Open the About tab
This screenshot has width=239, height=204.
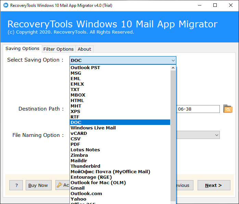[84, 49]
